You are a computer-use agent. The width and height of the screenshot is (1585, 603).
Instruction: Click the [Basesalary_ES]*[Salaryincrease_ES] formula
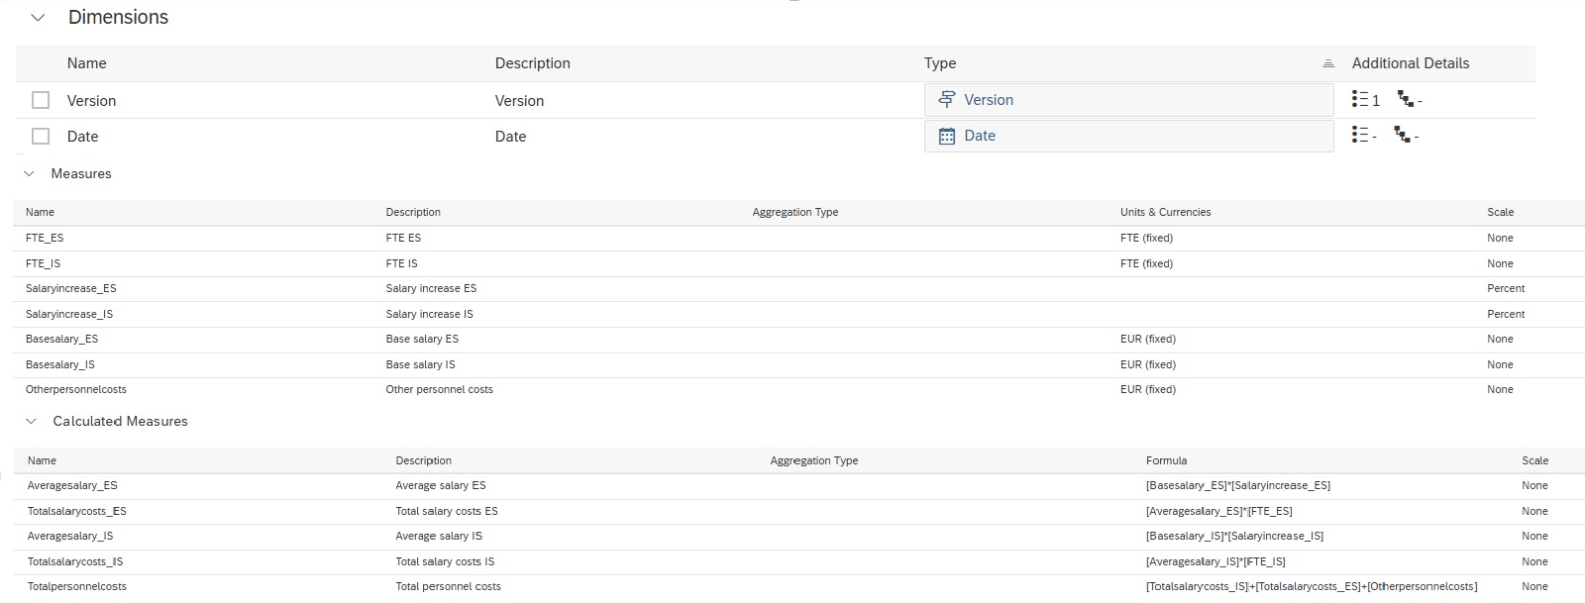1237,485
